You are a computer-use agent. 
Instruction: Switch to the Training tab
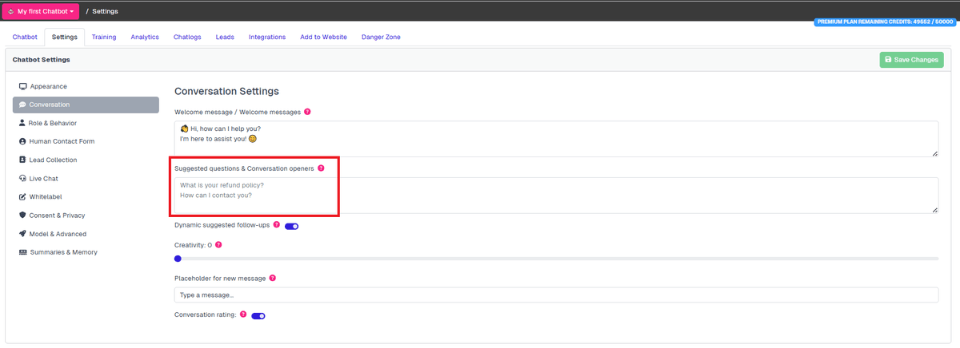(104, 37)
